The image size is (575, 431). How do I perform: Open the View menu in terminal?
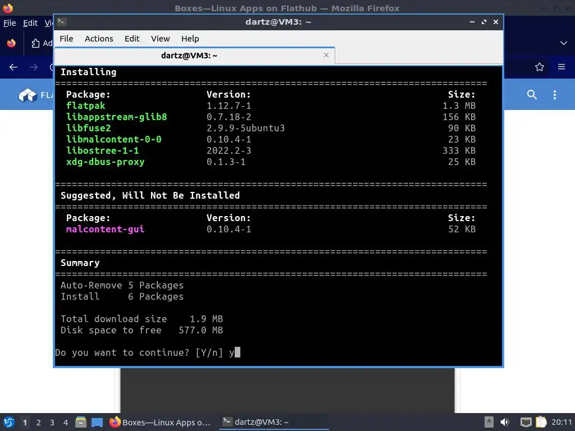pyautogui.click(x=160, y=39)
